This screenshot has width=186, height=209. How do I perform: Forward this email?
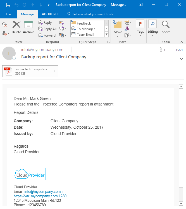47,35
